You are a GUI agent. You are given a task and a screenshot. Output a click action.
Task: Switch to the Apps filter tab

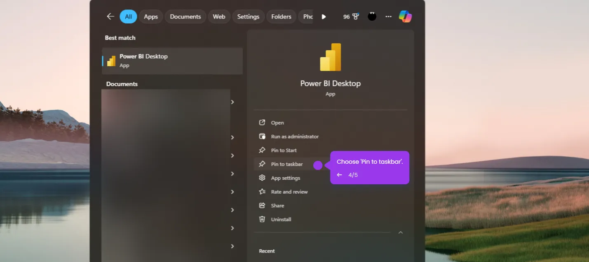151,16
